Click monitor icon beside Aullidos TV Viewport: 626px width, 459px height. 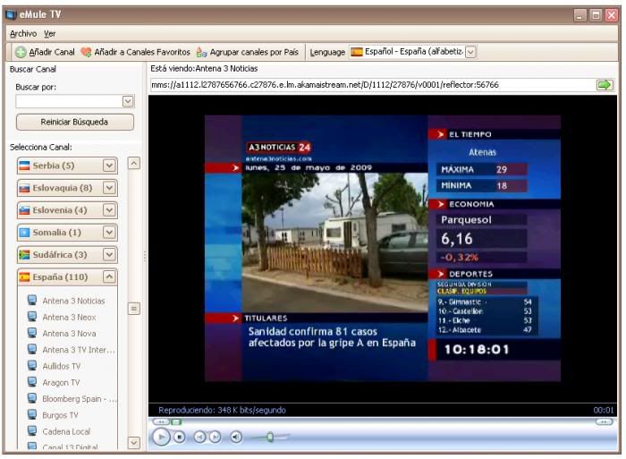(32, 366)
